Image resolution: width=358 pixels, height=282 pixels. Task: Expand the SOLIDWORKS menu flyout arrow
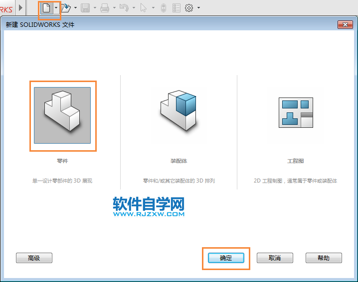pyautogui.click(x=21, y=8)
